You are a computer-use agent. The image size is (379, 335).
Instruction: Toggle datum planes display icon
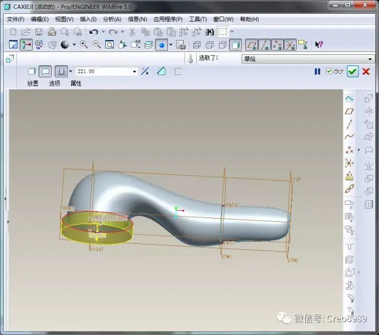252,45
